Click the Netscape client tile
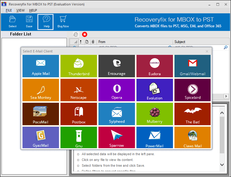The height and width of the screenshot is (177, 231). click(79, 90)
